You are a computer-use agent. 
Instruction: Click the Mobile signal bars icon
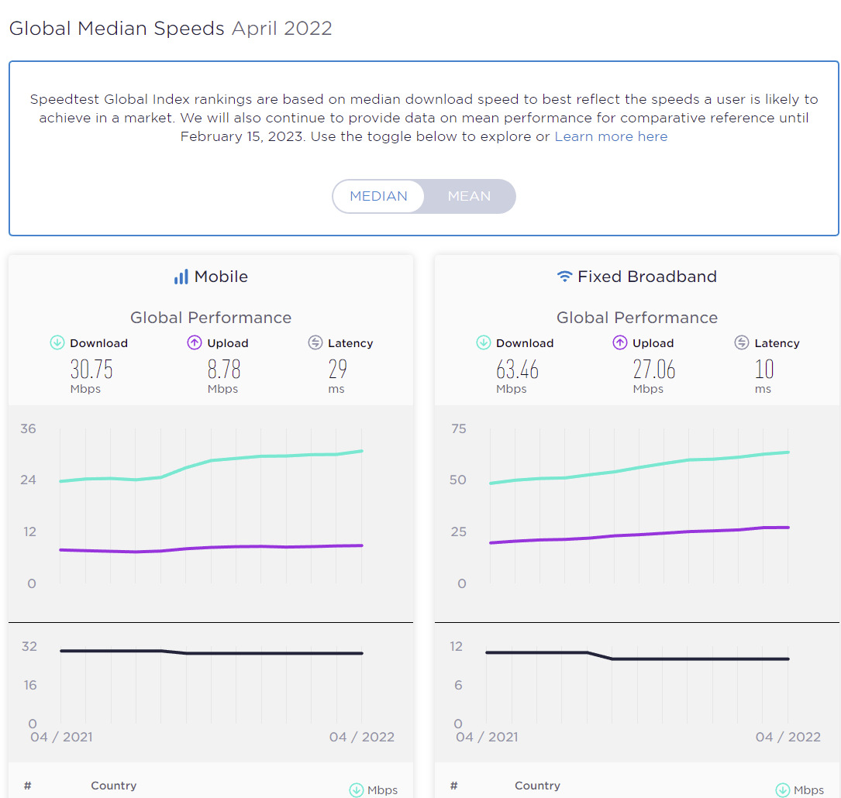pyautogui.click(x=181, y=277)
